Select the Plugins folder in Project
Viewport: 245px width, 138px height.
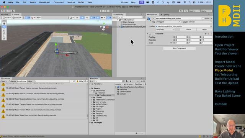click(x=98, y=109)
